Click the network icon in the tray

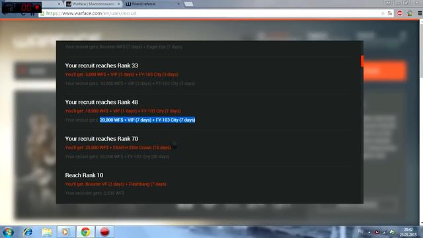385,232
